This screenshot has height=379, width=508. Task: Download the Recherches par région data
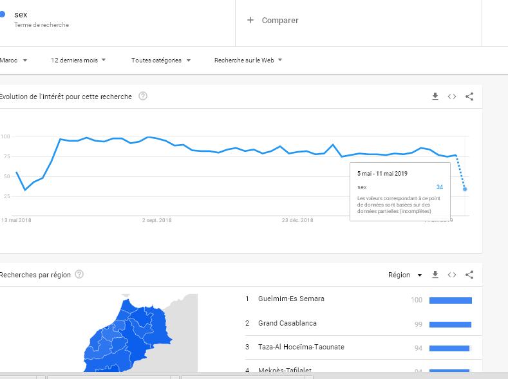point(435,275)
